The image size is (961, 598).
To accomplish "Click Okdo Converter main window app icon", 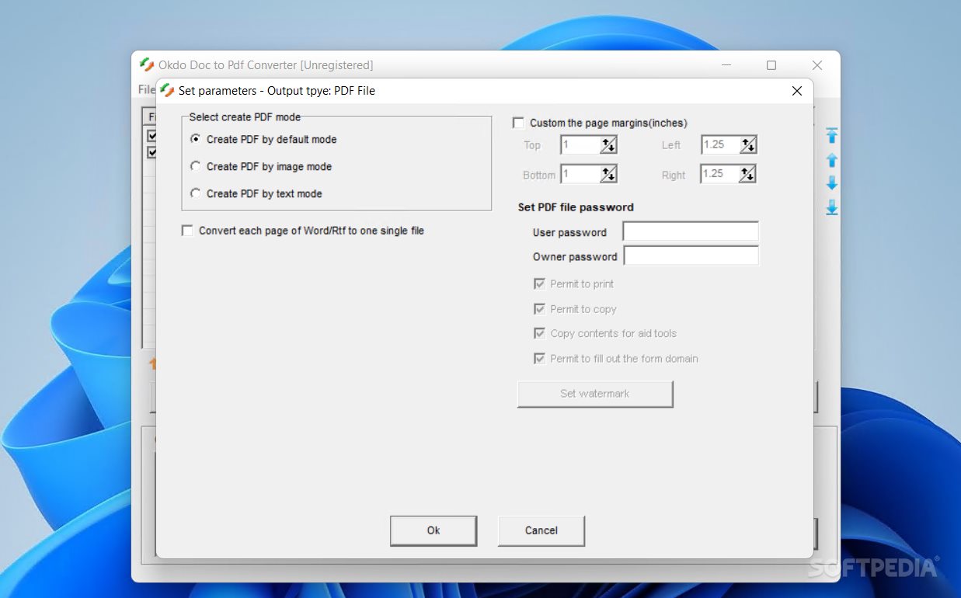I will click(147, 64).
